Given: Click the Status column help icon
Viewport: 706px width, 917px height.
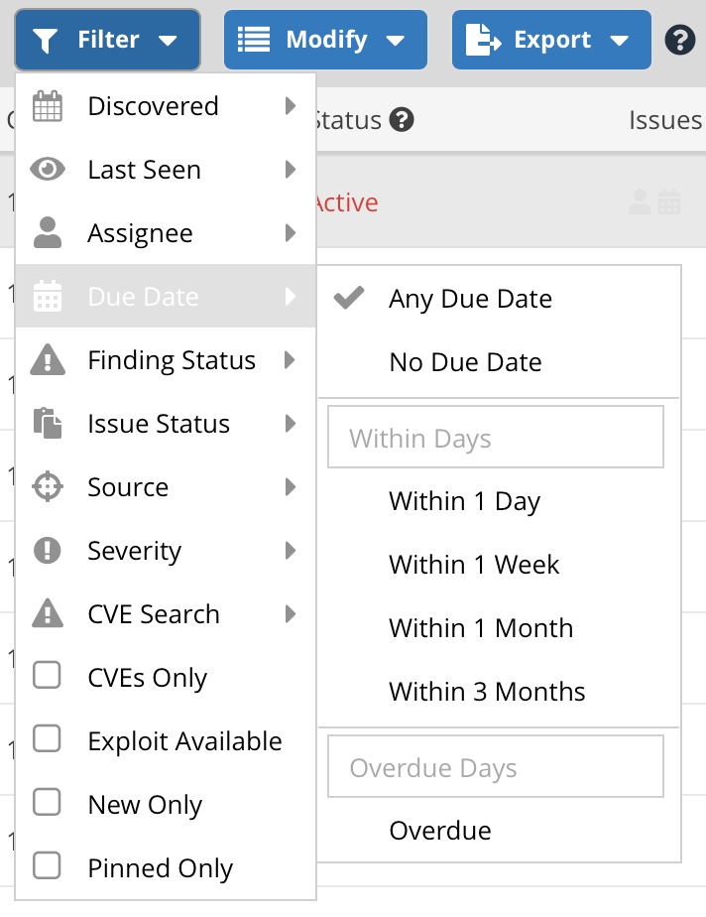Looking at the screenshot, I should pos(402,120).
